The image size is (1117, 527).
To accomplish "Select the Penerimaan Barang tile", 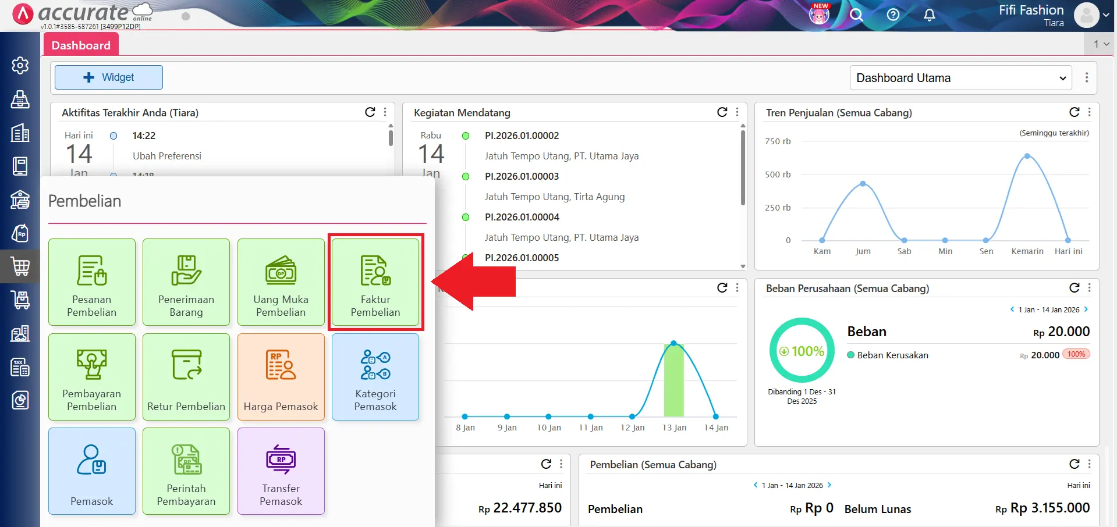I will tap(186, 282).
